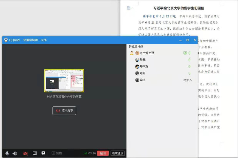Check the green network signal indicator

pos(85,153)
